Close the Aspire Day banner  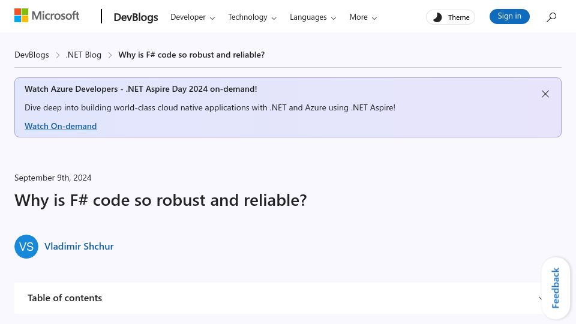[x=545, y=94]
